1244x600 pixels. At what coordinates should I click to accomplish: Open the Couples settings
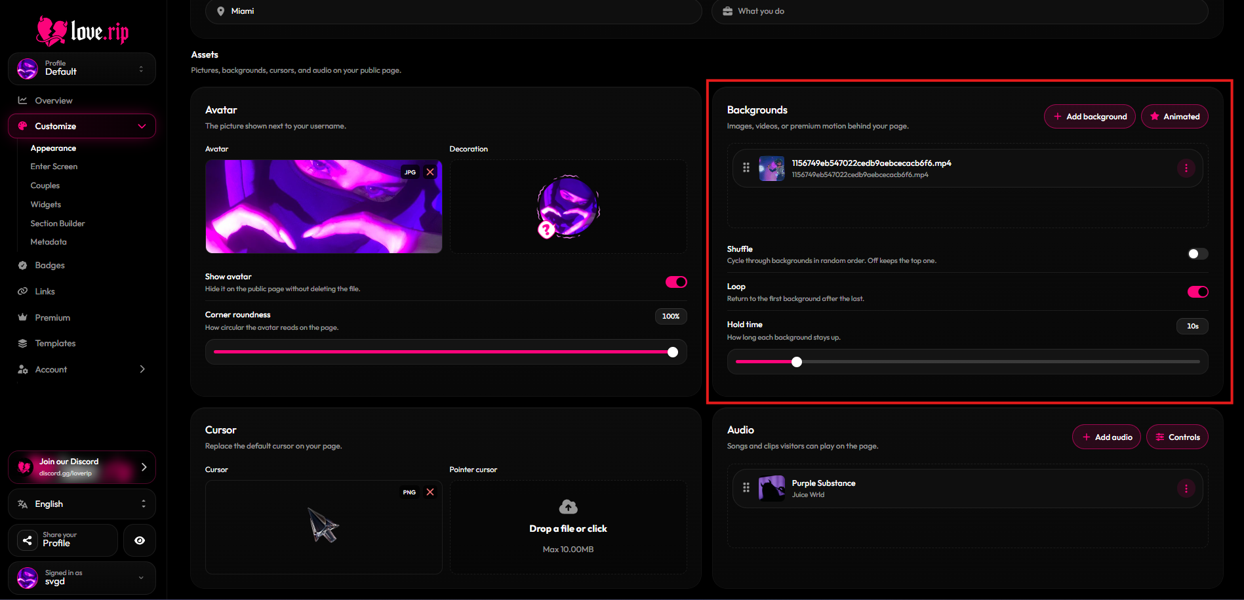(x=45, y=186)
